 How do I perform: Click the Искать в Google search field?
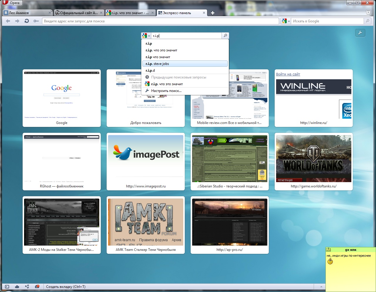[327, 21]
